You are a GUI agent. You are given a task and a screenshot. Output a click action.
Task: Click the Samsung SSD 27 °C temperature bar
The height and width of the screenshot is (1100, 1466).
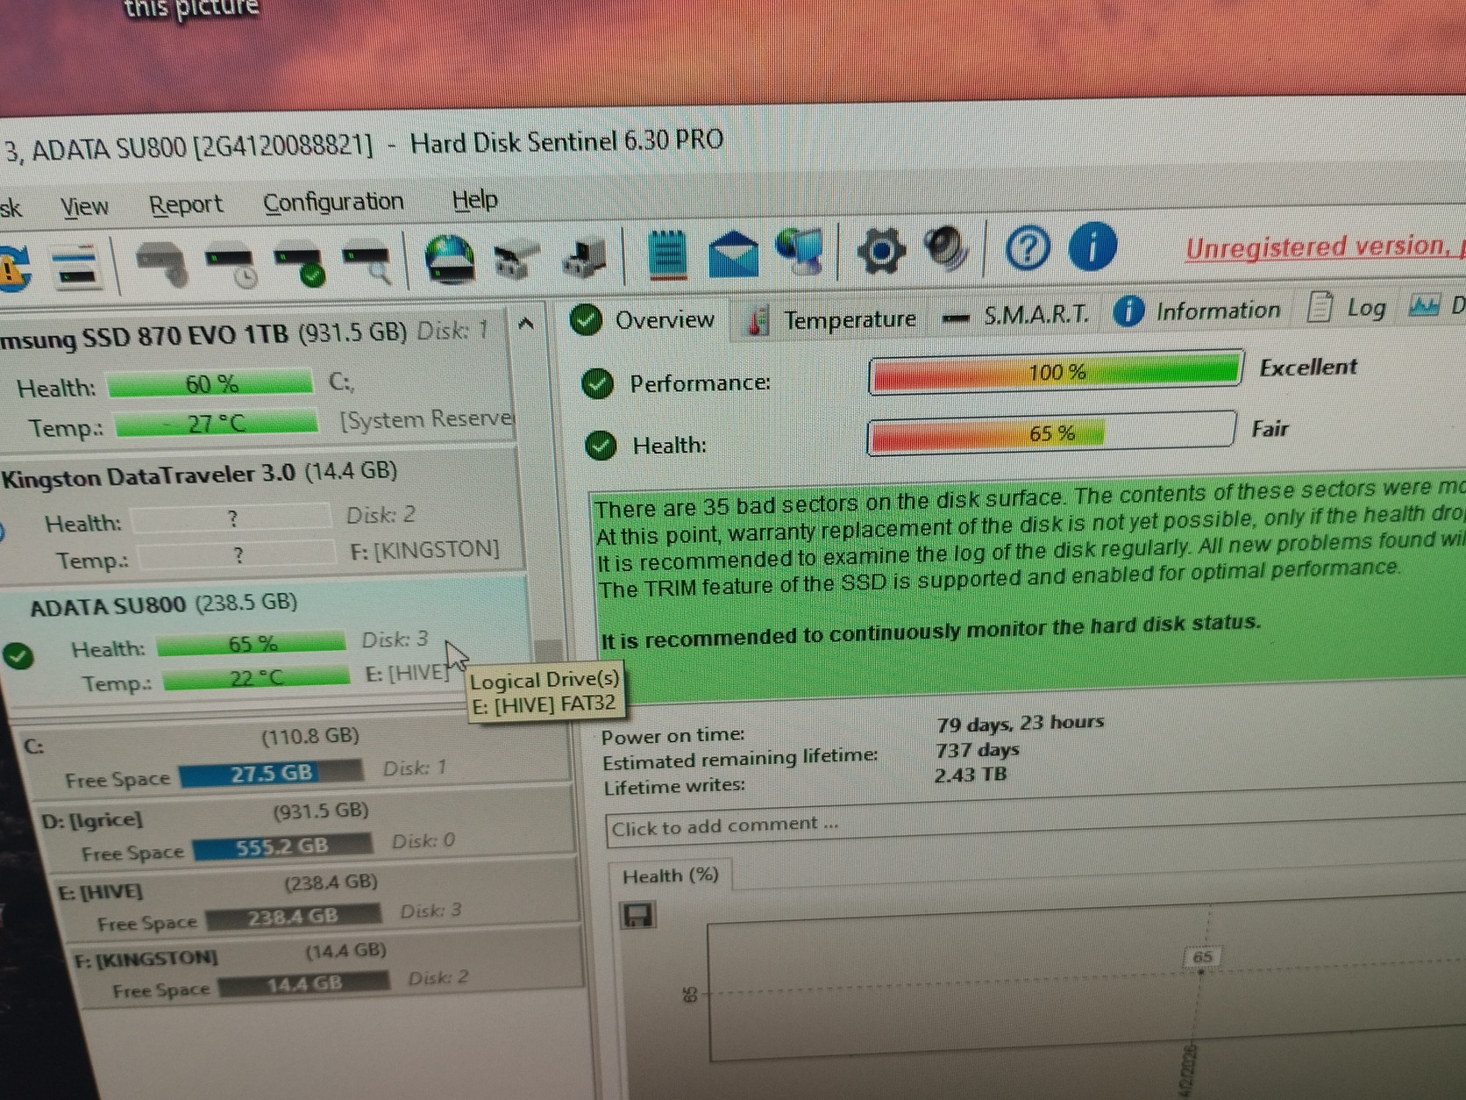coord(217,424)
